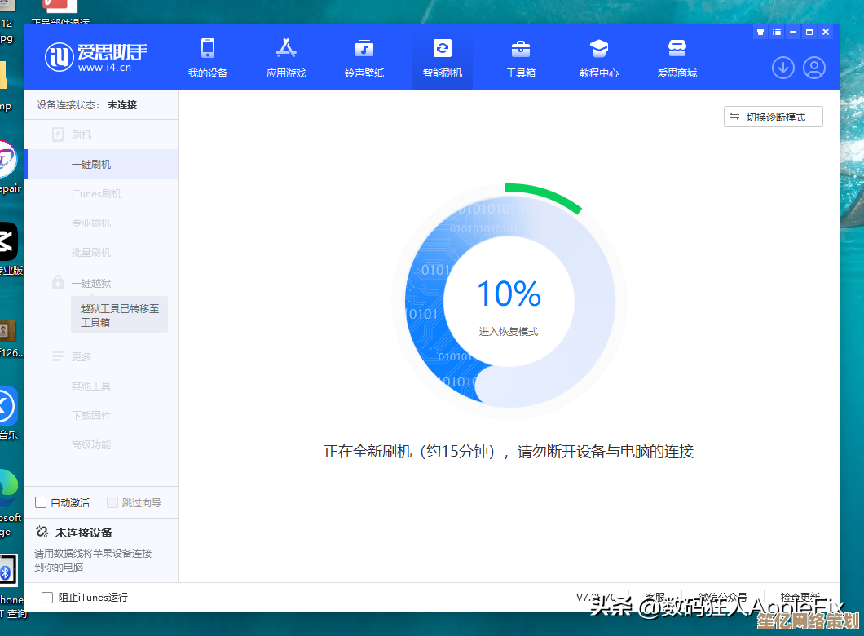864x636 pixels.
Task: Open the 应用游戏 app store icon
Action: [286, 48]
